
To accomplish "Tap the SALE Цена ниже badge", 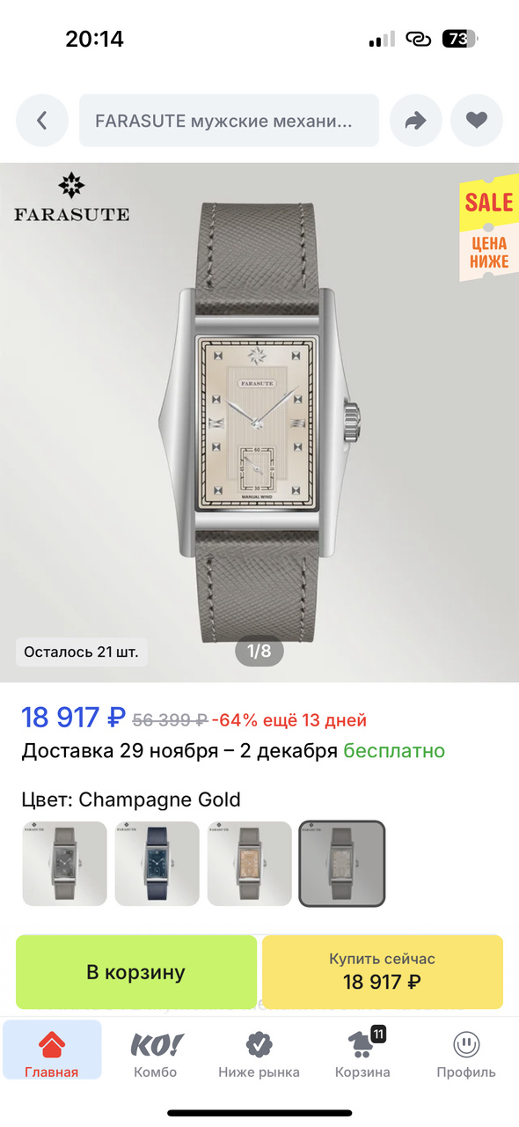I will tap(486, 229).
